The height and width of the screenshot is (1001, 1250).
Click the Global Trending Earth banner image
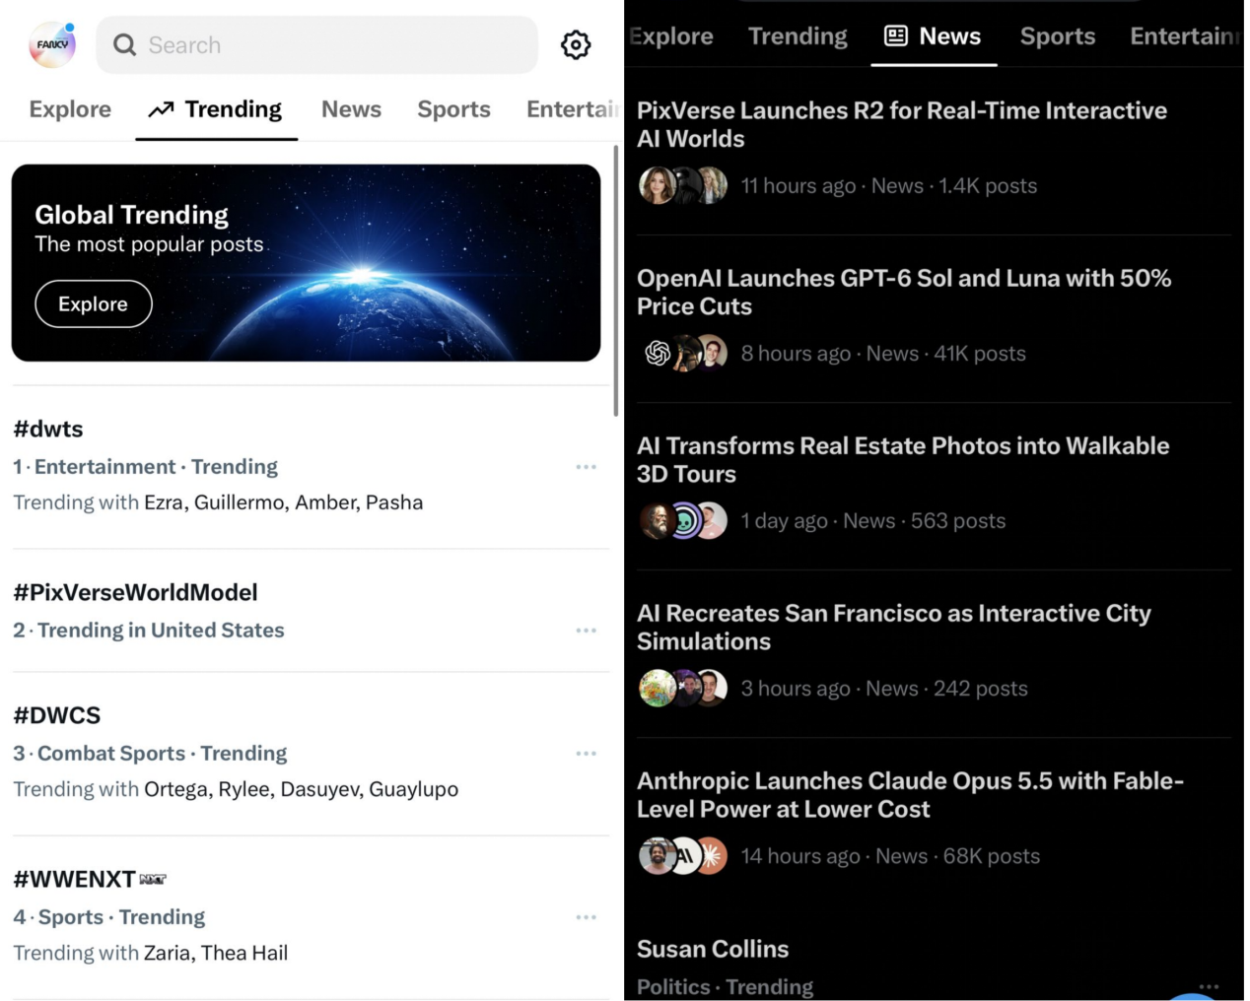(x=306, y=263)
